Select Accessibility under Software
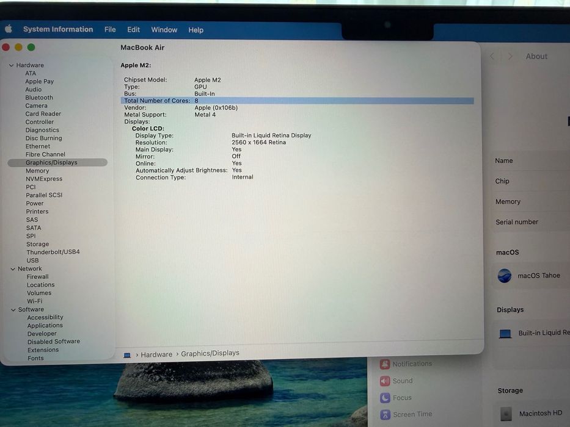The image size is (570, 427). [45, 317]
